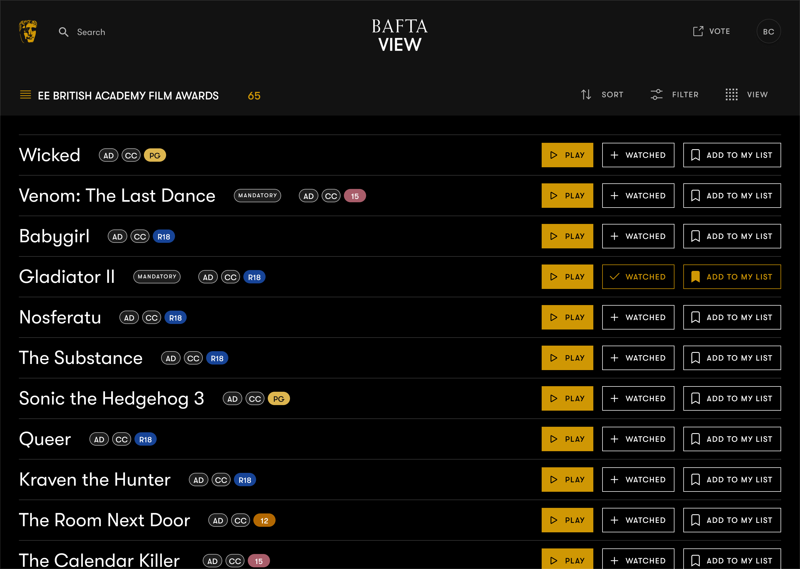This screenshot has width=800, height=569.
Task: Play Nosferatu
Action: coord(567,318)
